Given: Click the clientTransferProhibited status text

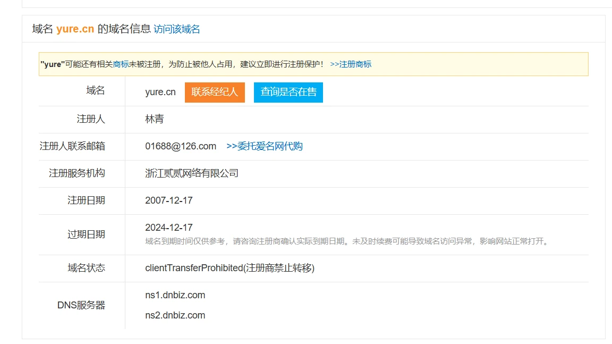Looking at the screenshot, I should (x=229, y=268).
